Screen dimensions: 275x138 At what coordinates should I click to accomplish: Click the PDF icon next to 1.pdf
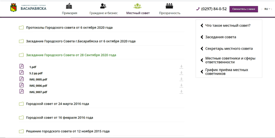[x=21, y=66]
